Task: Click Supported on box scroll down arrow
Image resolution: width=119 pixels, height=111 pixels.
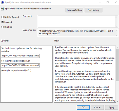Action: pyautogui.click(x=116, y=35)
